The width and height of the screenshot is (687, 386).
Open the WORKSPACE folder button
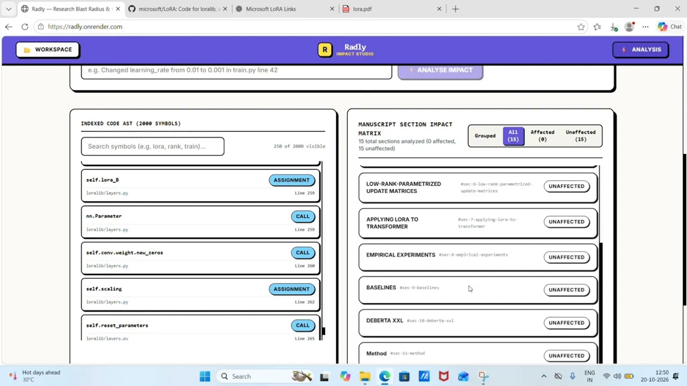coord(48,50)
